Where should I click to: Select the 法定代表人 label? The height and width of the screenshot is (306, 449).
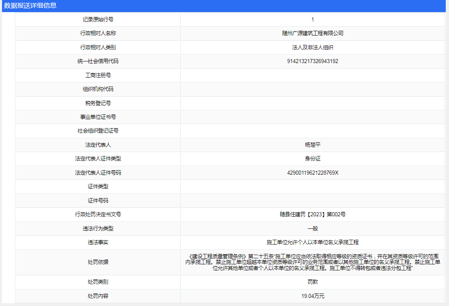click(x=98, y=145)
